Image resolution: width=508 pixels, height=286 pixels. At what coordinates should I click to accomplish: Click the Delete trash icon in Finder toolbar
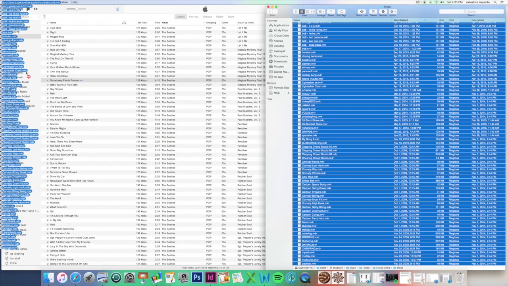tap(373, 12)
